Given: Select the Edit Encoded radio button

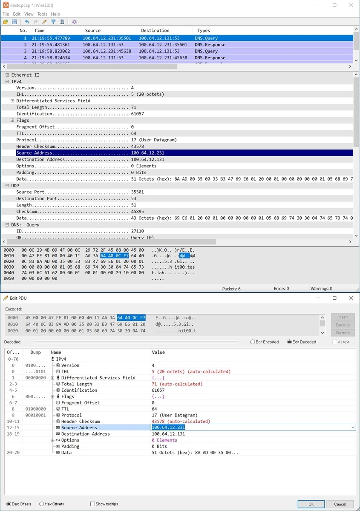Looking at the screenshot, I should (253, 342).
